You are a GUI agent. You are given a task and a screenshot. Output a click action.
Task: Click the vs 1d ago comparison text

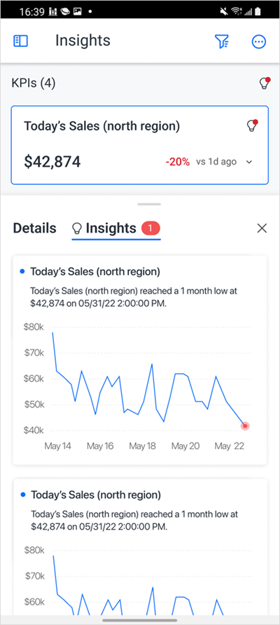(216, 162)
